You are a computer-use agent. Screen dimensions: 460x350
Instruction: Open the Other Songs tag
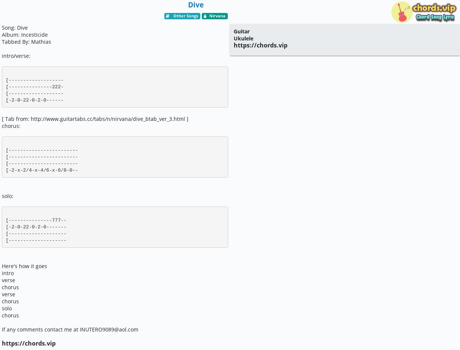pos(182,16)
